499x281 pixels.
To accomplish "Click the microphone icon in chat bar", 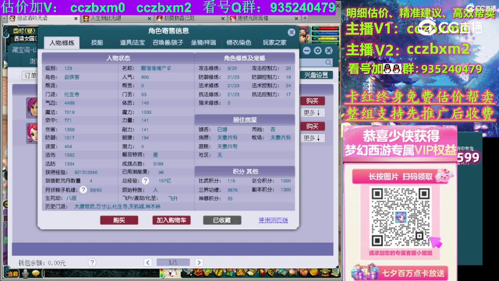I will [x=26, y=274].
